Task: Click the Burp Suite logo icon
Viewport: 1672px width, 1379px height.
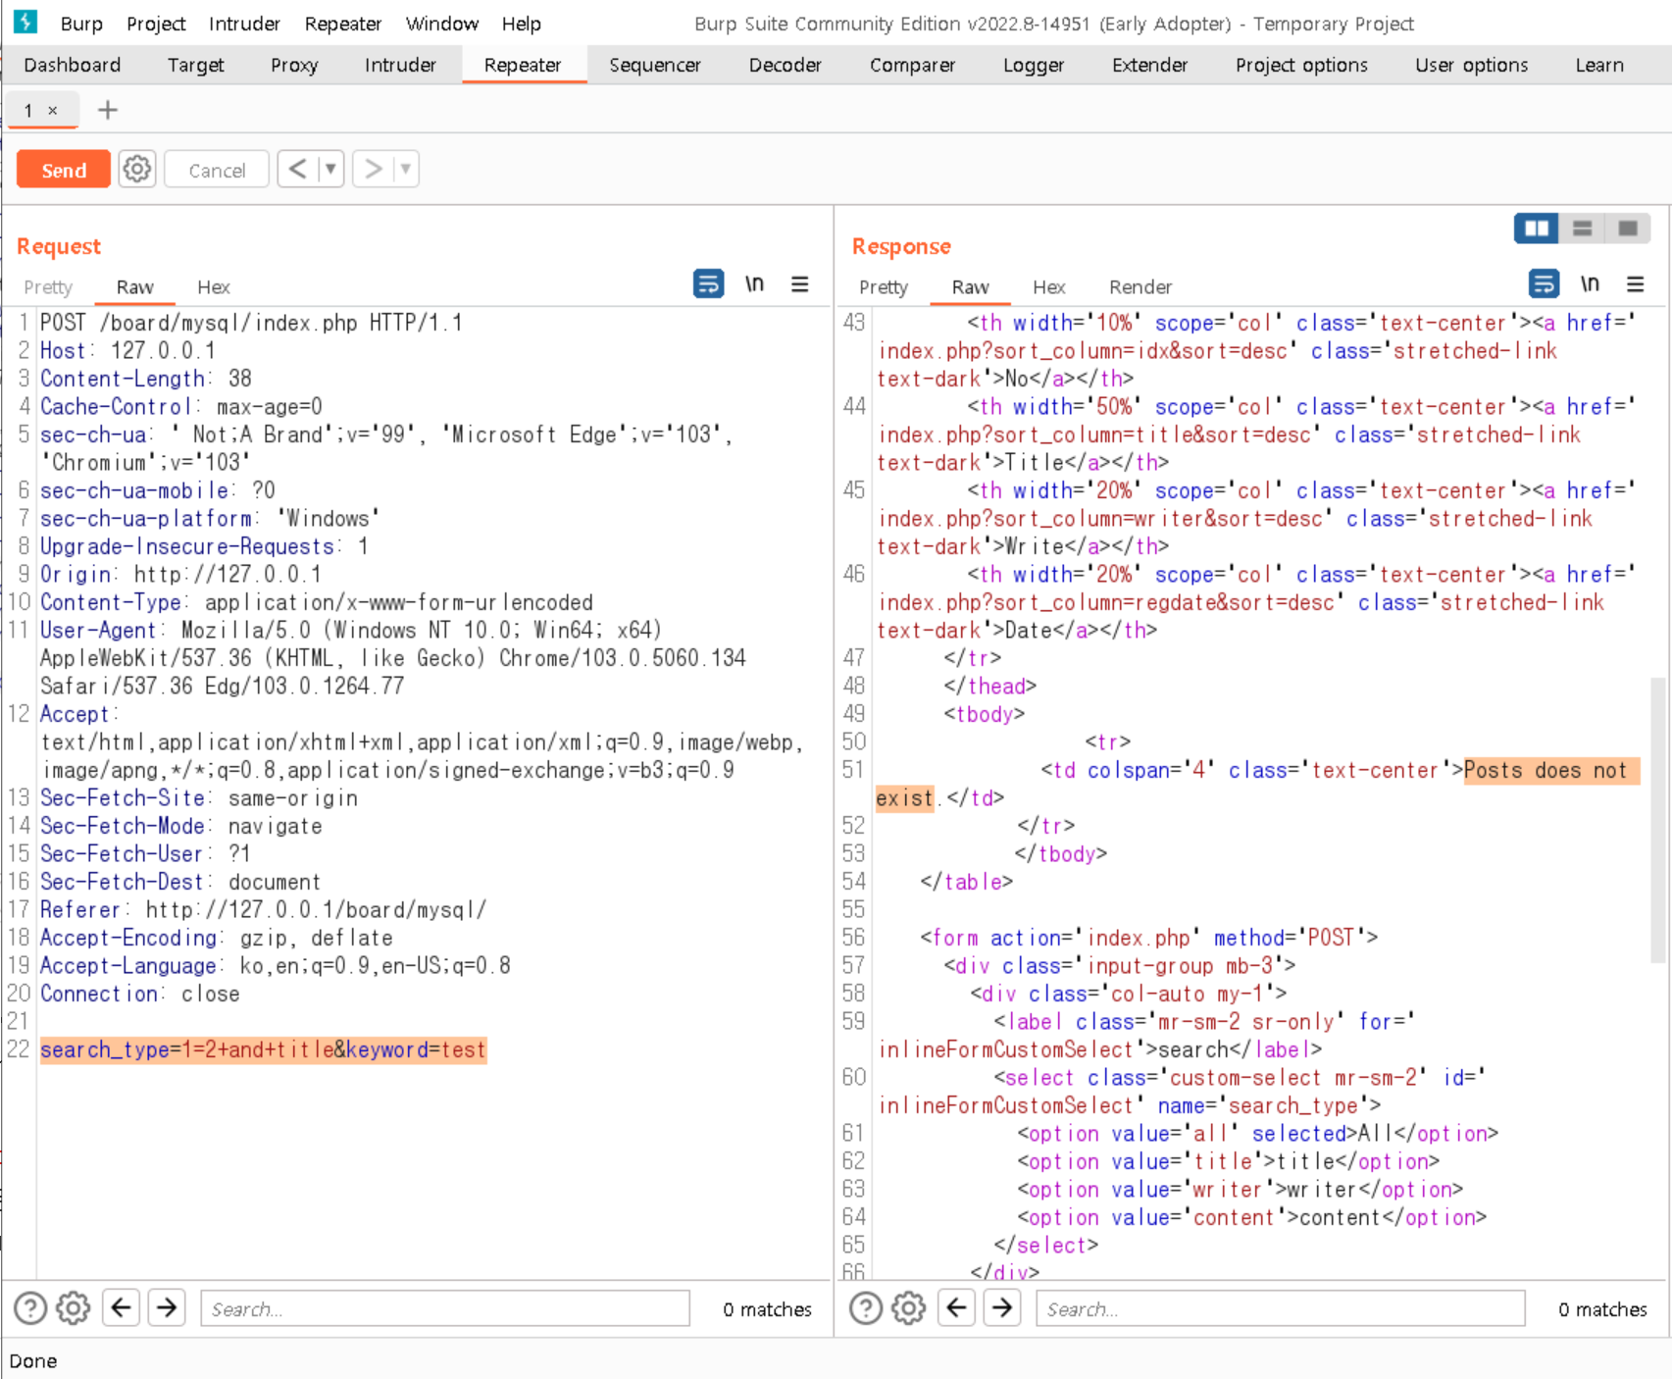Action: point(25,22)
